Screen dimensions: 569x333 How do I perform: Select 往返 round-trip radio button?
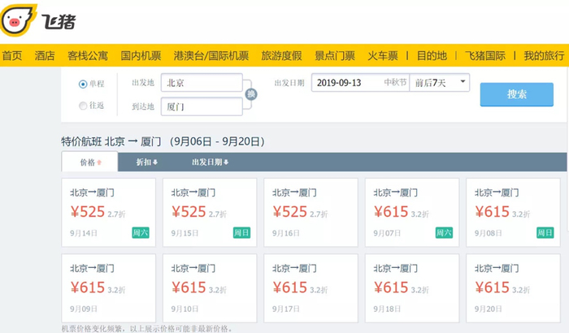click(83, 106)
